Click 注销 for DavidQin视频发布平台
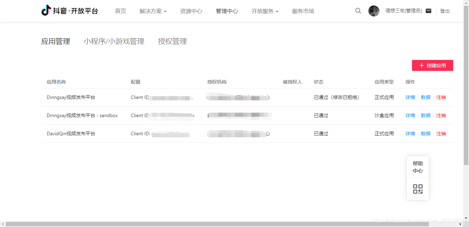Image resolution: width=469 pixels, height=227 pixels. point(441,134)
